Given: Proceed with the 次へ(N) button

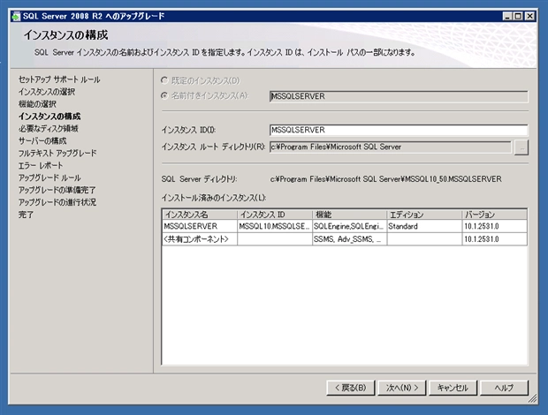Looking at the screenshot, I should point(402,388).
